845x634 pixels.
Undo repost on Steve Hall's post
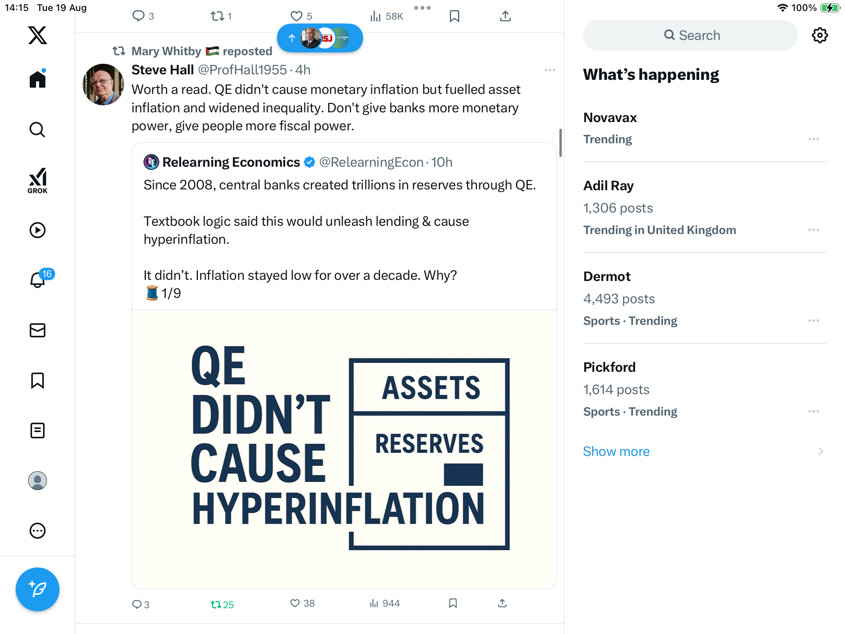point(216,605)
